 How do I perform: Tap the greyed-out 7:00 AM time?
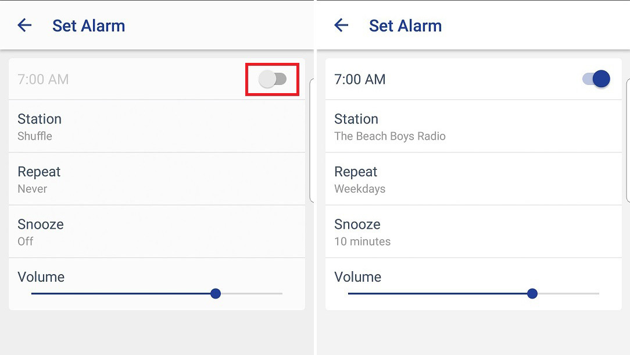point(43,79)
